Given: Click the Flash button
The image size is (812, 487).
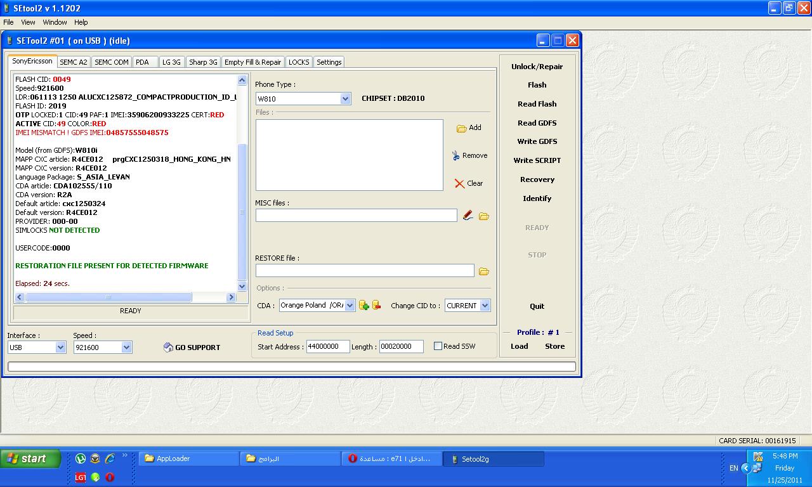Looking at the screenshot, I should tap(537, 85).
